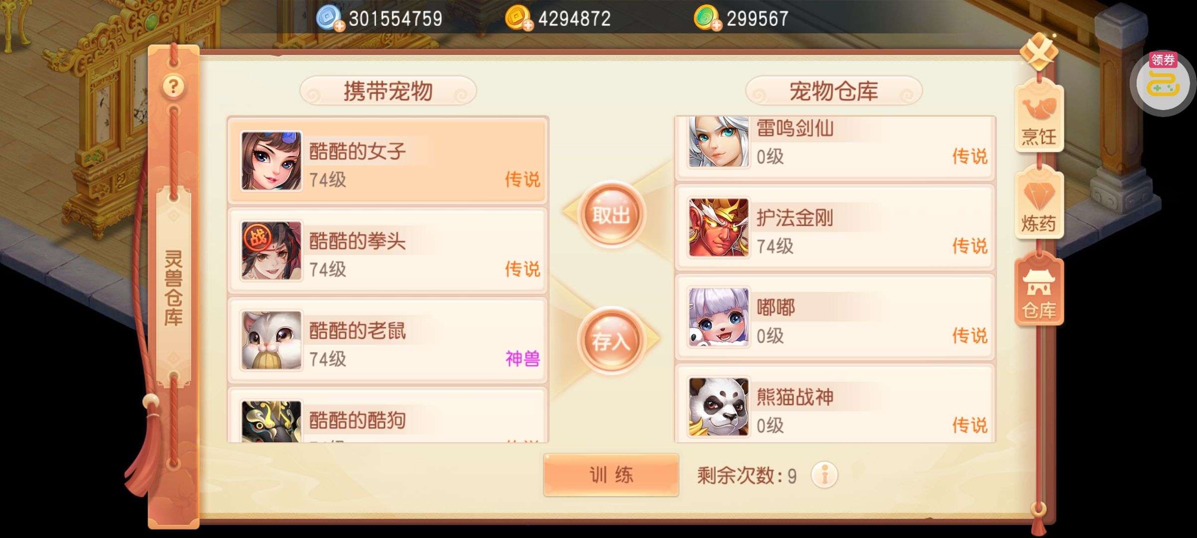Add gold coins with the plus icon
The image size is (1197, 538).
click(528, 25)
